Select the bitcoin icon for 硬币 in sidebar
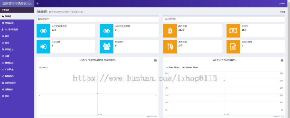This screenshot has height=118, width=290. [3, 36]
